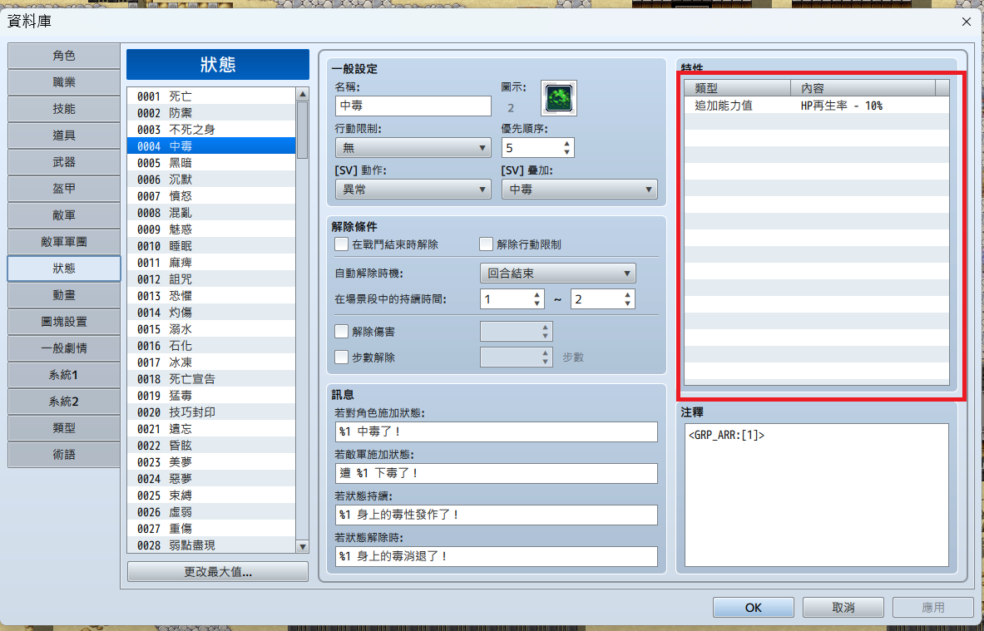Click the OK button
Viewport: 984px width, 631px height.
753,607
